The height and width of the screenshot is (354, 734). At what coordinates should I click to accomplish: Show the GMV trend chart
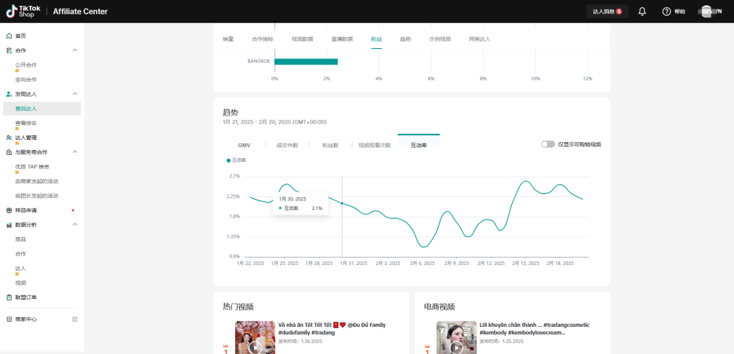point(245,145)
